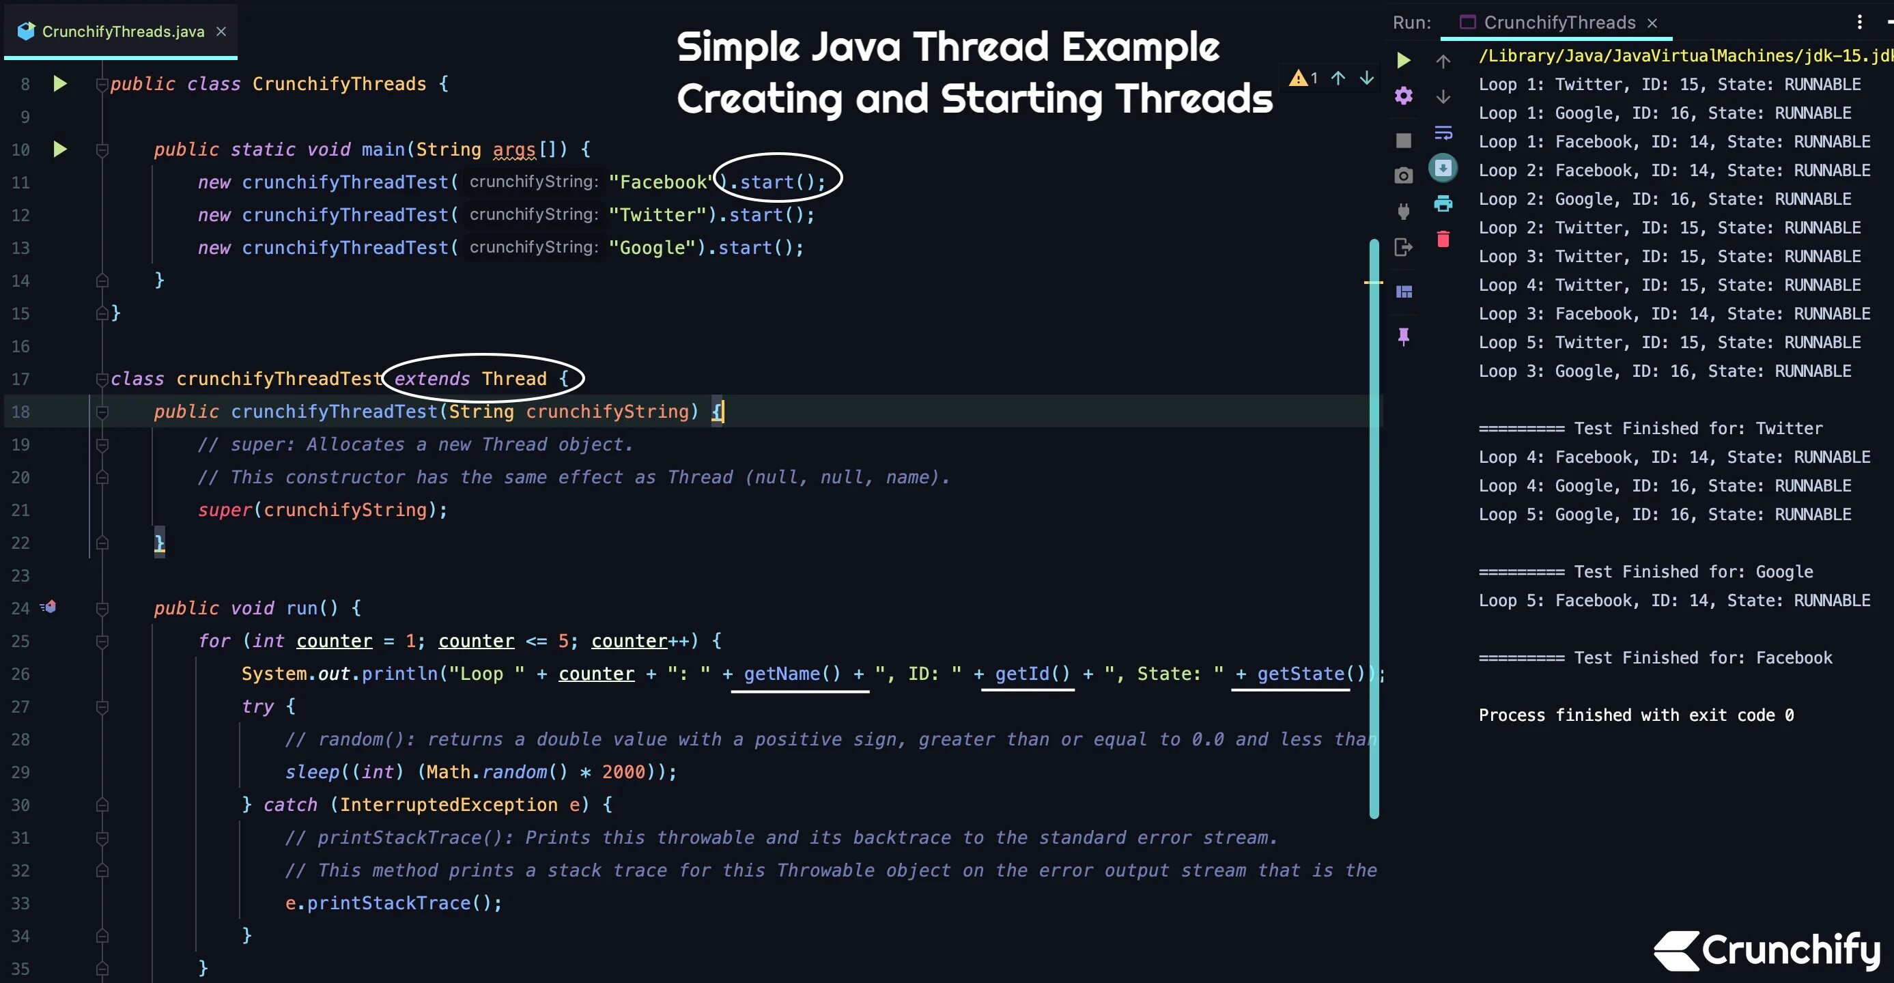The width and height of the screenshot is (1894, 983).
Task: Select the CrunchifyThreads run tab
Action: tap(1559, 23)
